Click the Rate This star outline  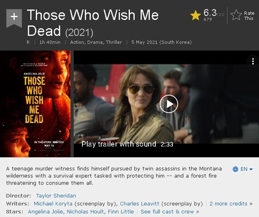click(x=236, y=15)
